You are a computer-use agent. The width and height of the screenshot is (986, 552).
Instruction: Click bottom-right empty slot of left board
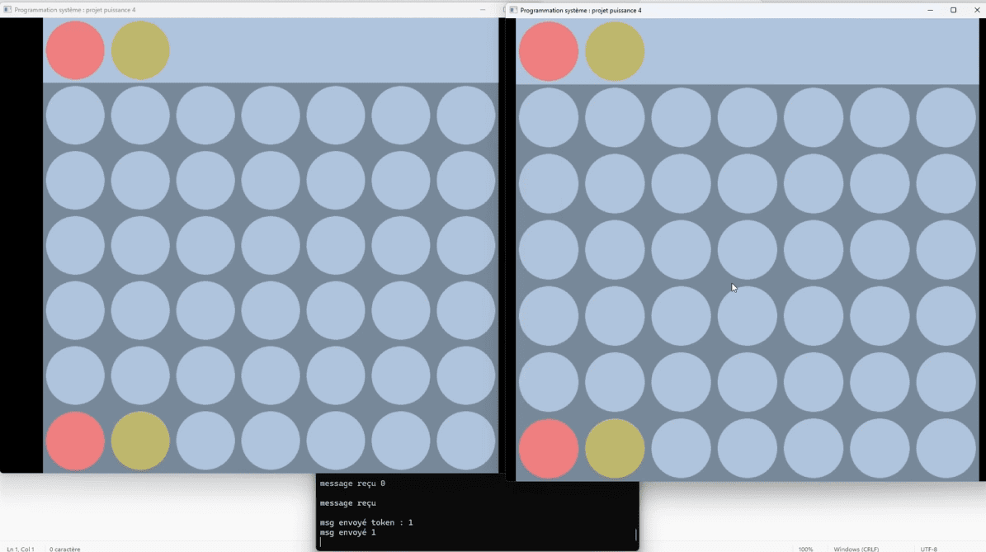[466, 441]
